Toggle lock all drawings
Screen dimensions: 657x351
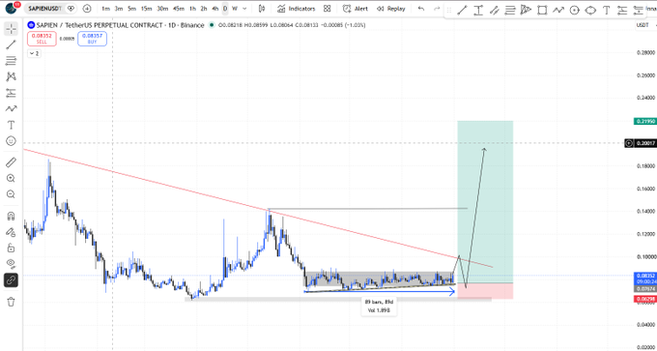pos(11,248)
